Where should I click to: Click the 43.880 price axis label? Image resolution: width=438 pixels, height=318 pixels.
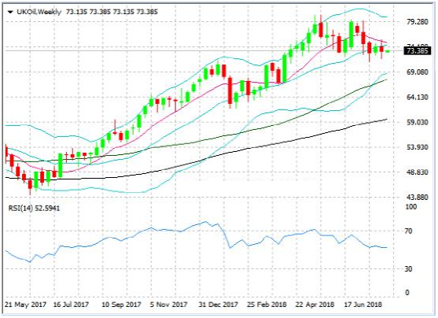pyautogui.click(x=418, y=198)
